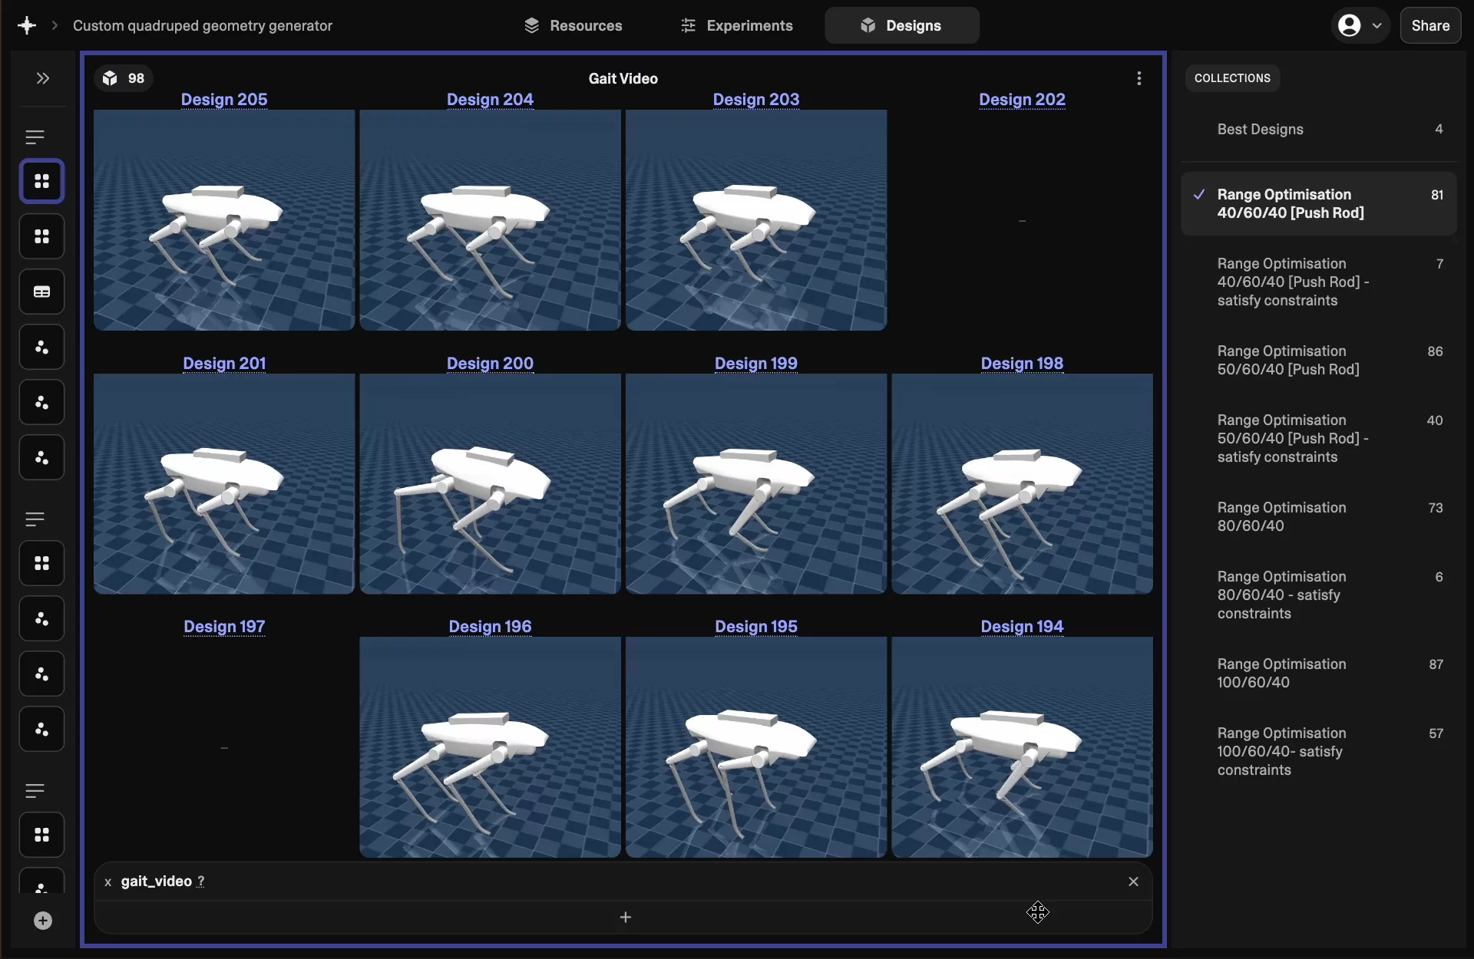The height and width of the screenshot is (959, 1474).
Task: Open gait_video help question mark
Action: click(x=200, y=882)
